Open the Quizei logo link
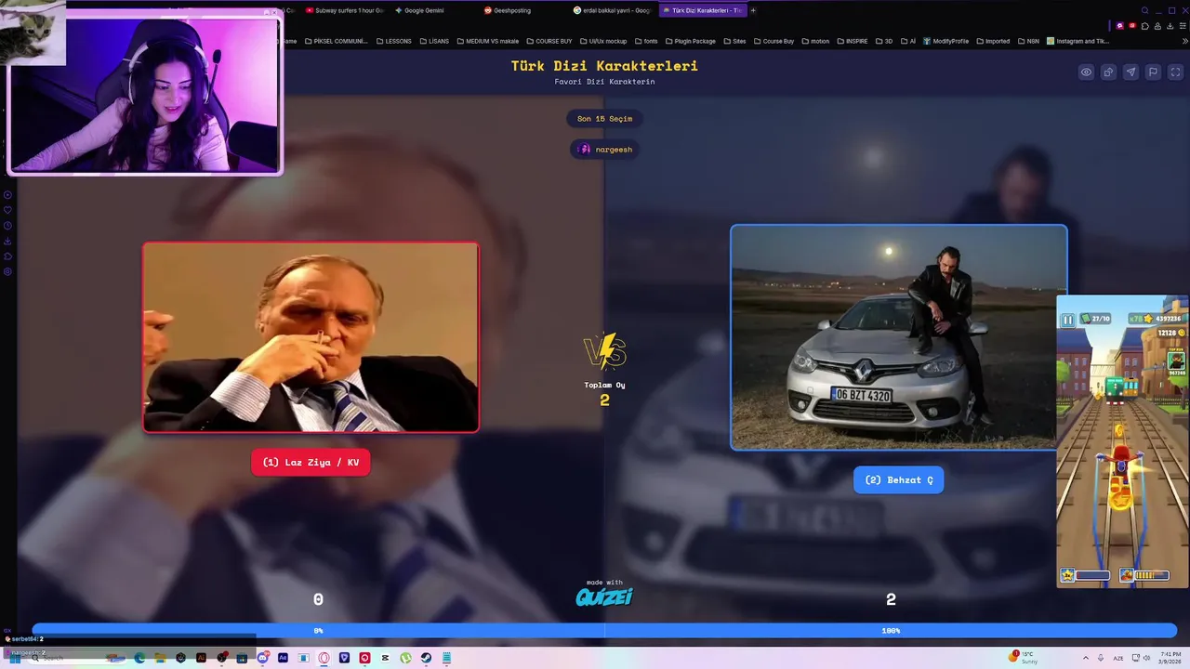The height and width of the screenshot is (669, 1190). [x=604, y=597]
